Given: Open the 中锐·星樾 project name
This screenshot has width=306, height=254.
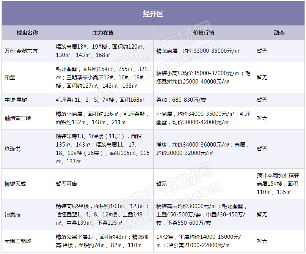Looking at the screenshot, I should click(16, 100).
